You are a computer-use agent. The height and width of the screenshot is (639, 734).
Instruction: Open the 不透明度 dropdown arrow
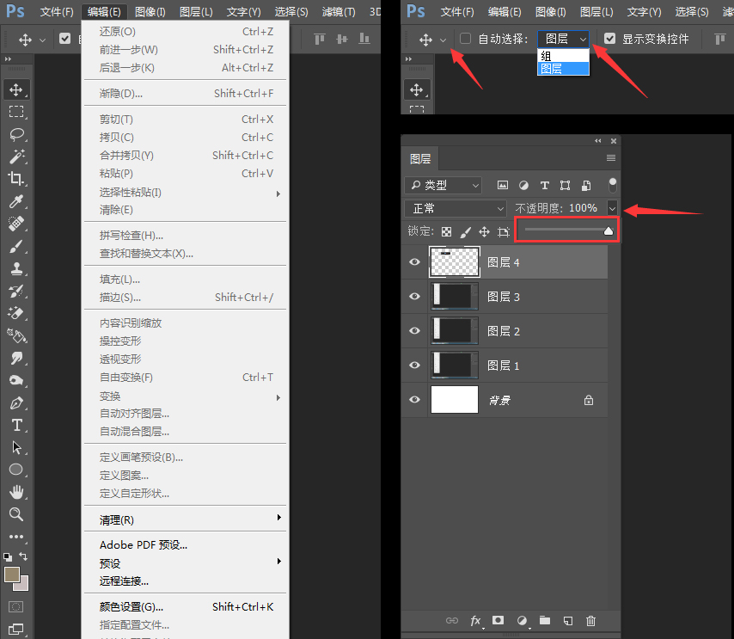point(612,207)
